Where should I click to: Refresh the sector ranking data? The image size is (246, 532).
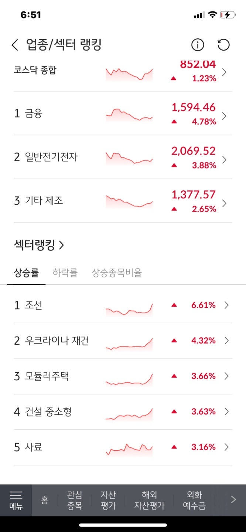pyautogui.click(x=223, y=45)
